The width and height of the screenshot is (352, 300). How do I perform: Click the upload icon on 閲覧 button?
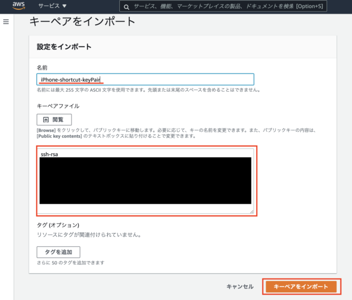(46, 120)
